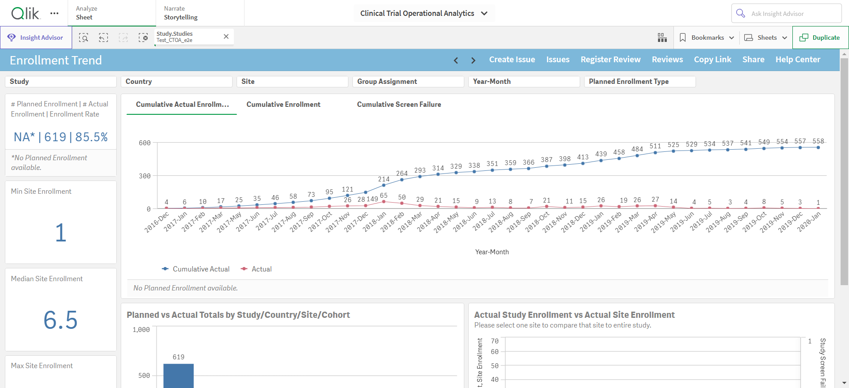
Task: Open Planned Enrollment Type filter
Action: [x=640, y=82]
